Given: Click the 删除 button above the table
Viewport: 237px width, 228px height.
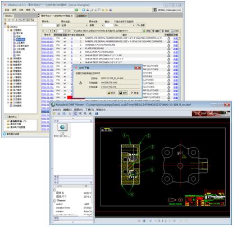Looking at the screenshot, I should (156, 31).
